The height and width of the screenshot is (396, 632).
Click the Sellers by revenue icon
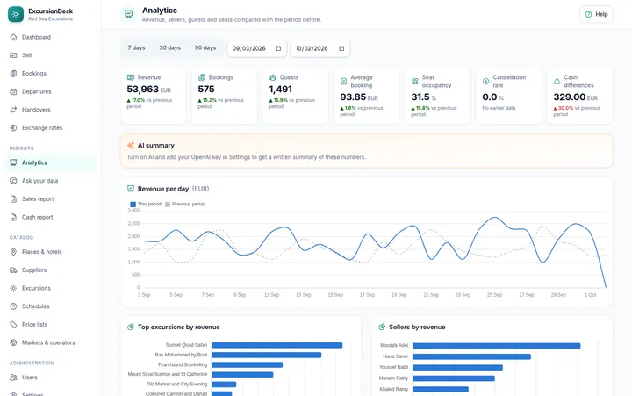coord(382,327)
